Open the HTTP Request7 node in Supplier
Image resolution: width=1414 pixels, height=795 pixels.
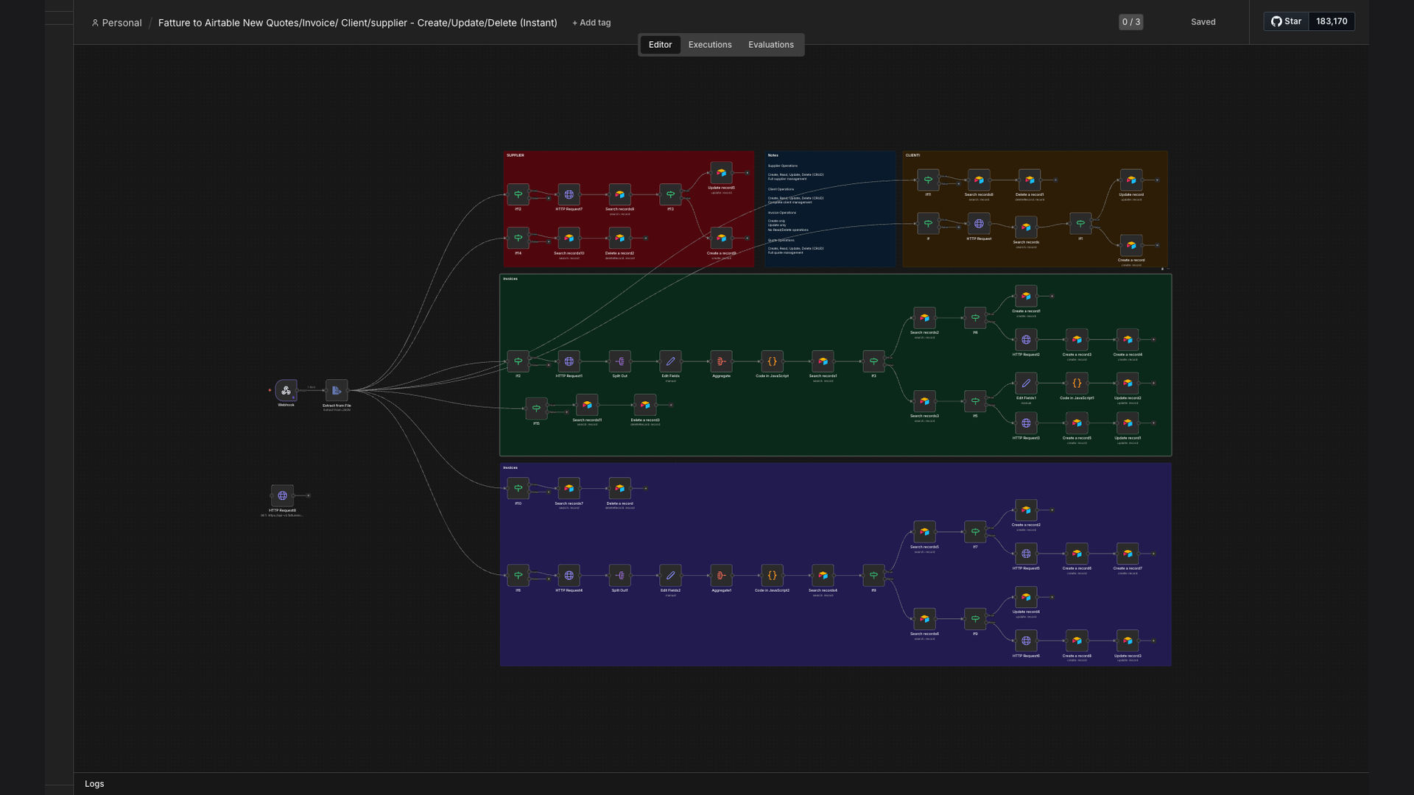pos(569,194)
